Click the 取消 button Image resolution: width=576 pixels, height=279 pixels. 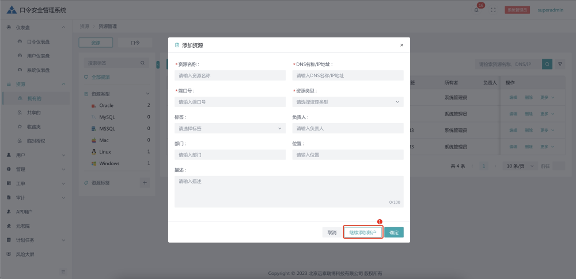pos(332,232)
